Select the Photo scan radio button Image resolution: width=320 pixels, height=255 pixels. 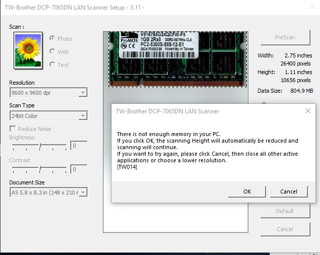[52, 38]
